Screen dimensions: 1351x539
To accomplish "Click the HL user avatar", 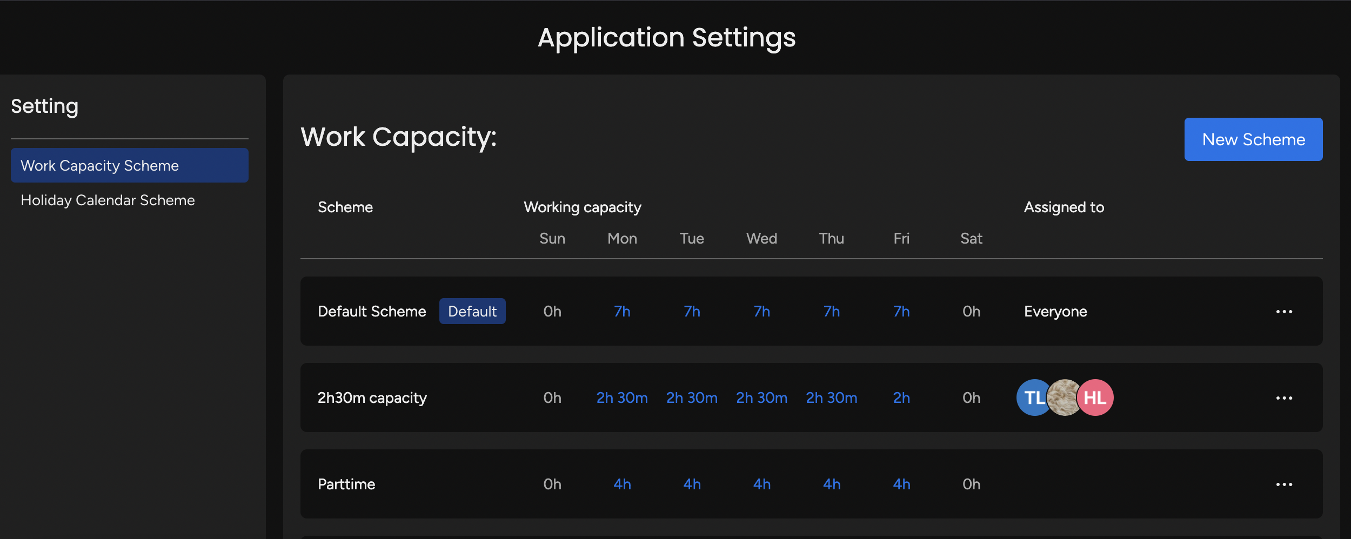I will coord(1094,397).
